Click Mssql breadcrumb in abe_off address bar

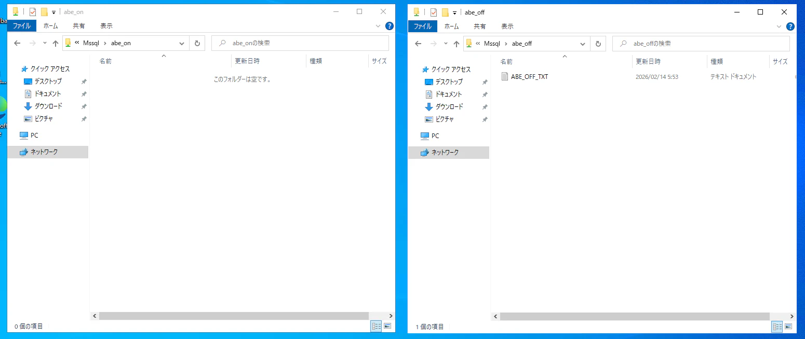pos(492,44)
